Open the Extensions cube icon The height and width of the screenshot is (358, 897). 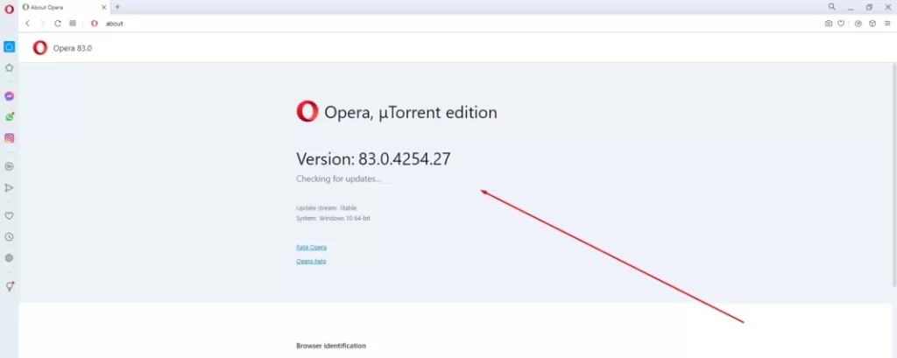coord(872,24)
